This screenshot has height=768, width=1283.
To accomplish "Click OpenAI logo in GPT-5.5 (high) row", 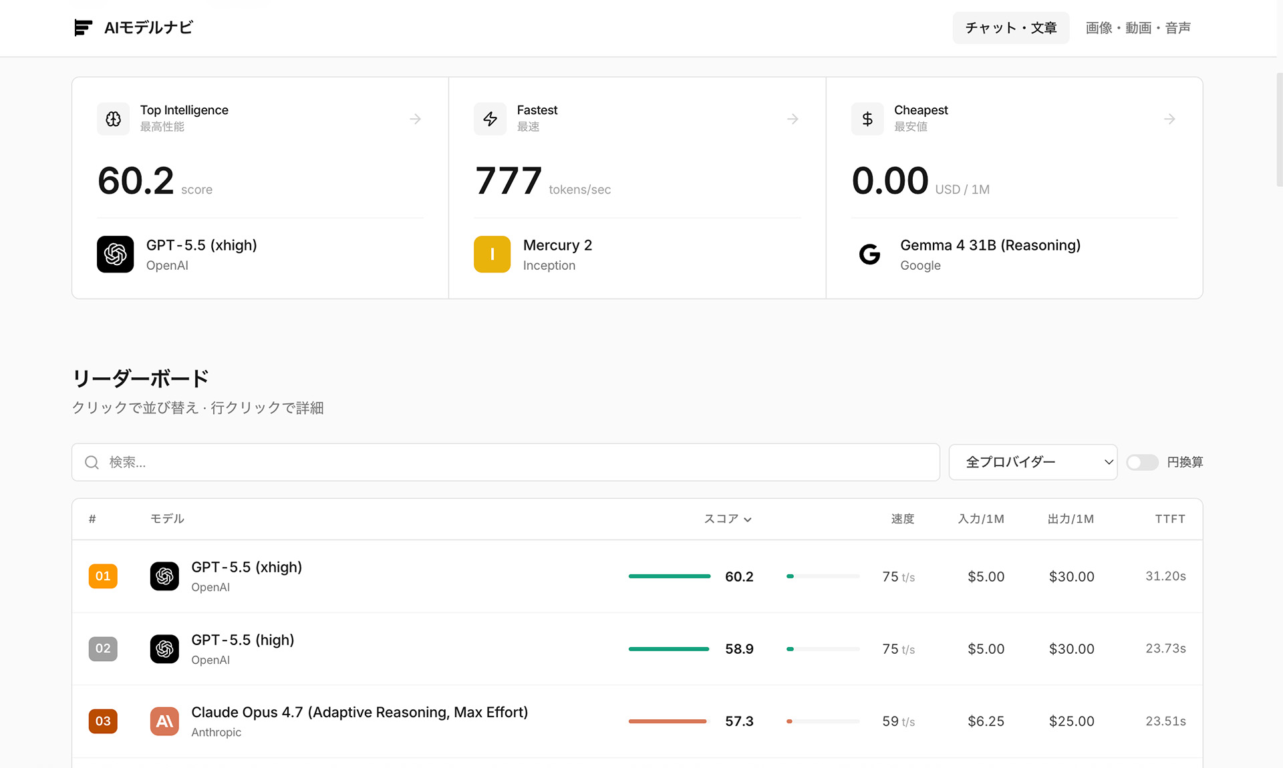I will [164, 648].
